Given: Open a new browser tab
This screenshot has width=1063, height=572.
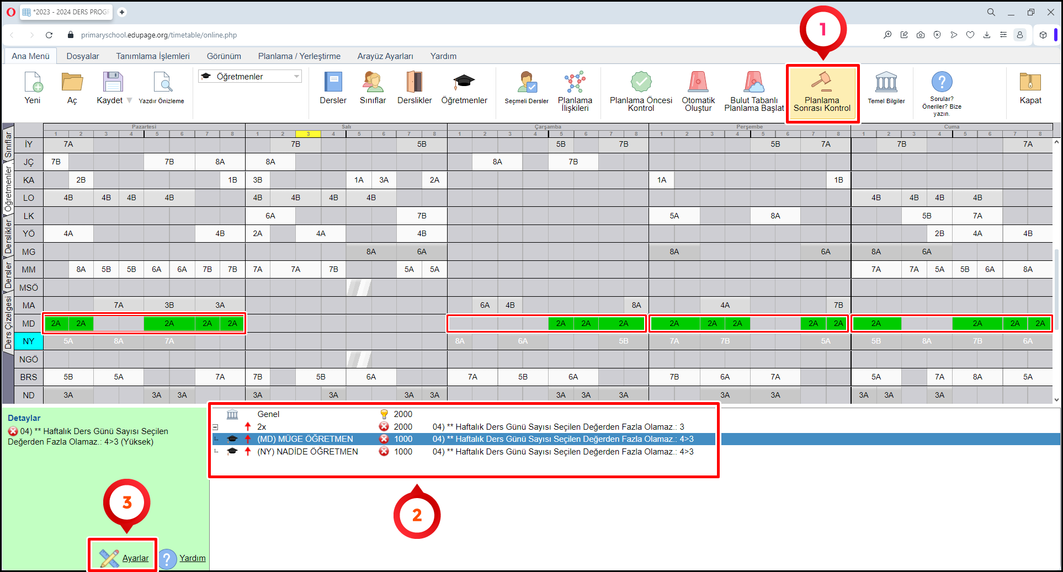Looking at the screenshot, I should [122, 12].
